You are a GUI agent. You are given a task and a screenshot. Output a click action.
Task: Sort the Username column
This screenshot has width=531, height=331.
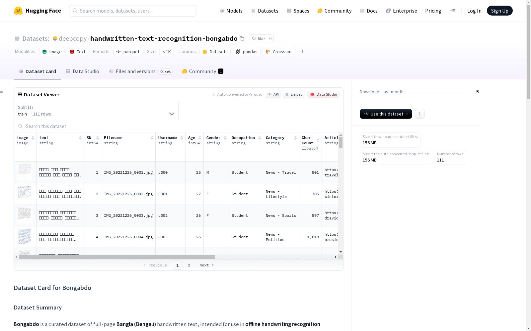point(182,138)
